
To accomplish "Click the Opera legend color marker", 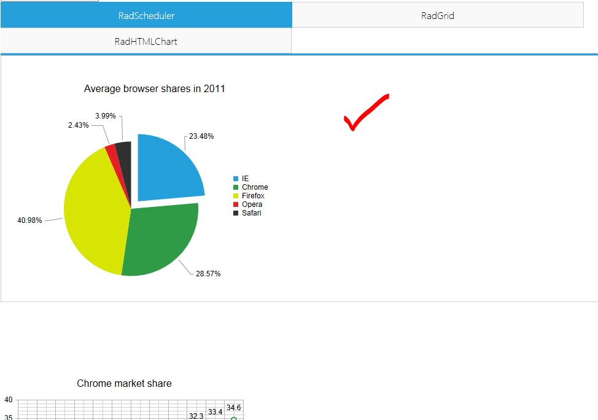I will (236, 204).
